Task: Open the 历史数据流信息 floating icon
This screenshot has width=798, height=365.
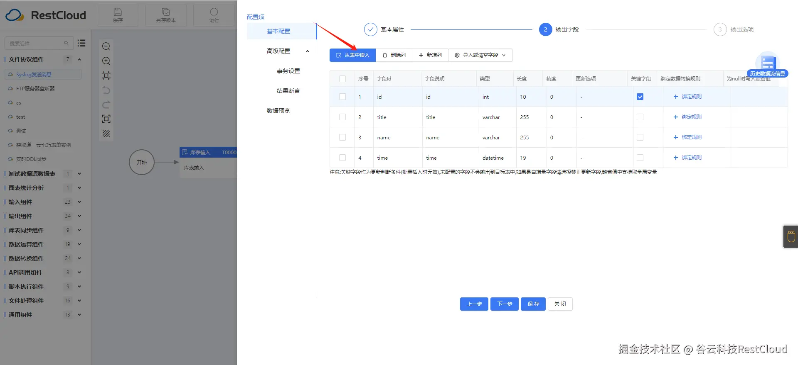Action: [768, 65]
